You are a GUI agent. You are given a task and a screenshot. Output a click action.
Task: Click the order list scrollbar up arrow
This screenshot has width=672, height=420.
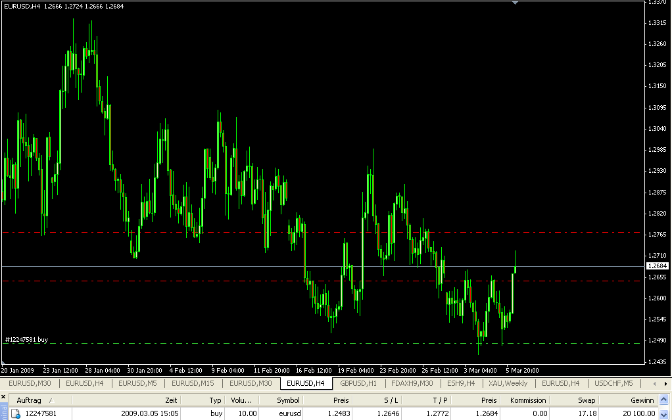(663, 400)
